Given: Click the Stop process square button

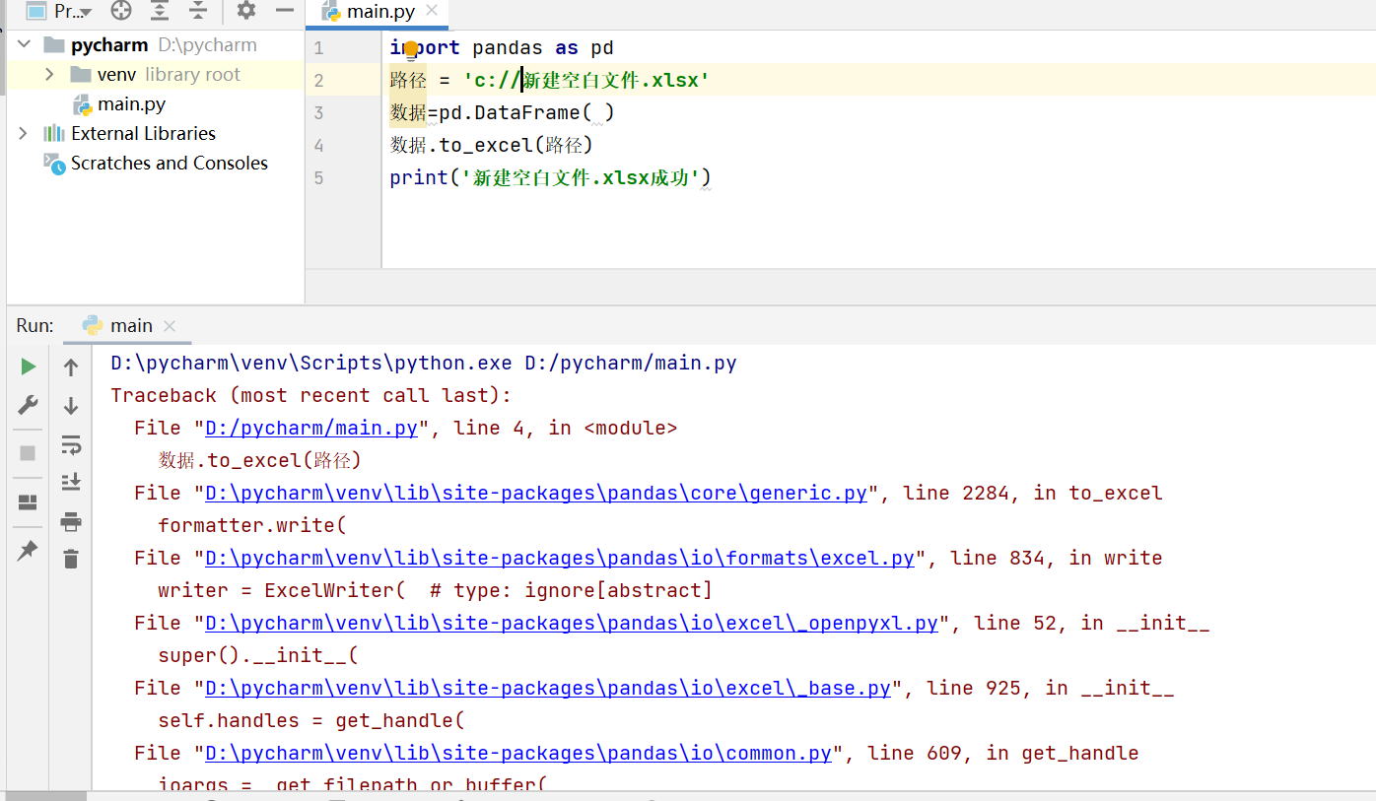Looking at the screenshot, I should [x=29, y=453].
